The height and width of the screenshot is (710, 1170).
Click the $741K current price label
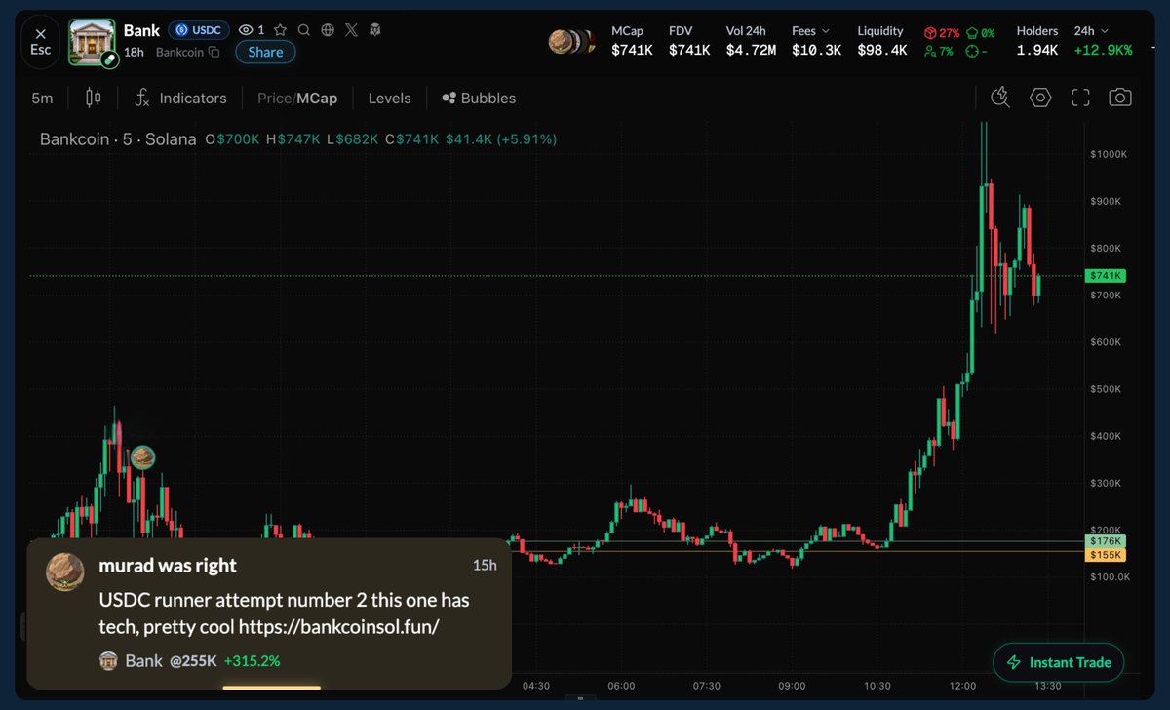(x=1106, y=276)
